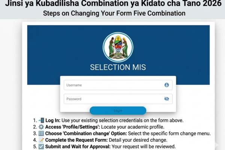
Task: Click the user profile icon in Username field
Action: click(x=166, y=85)
